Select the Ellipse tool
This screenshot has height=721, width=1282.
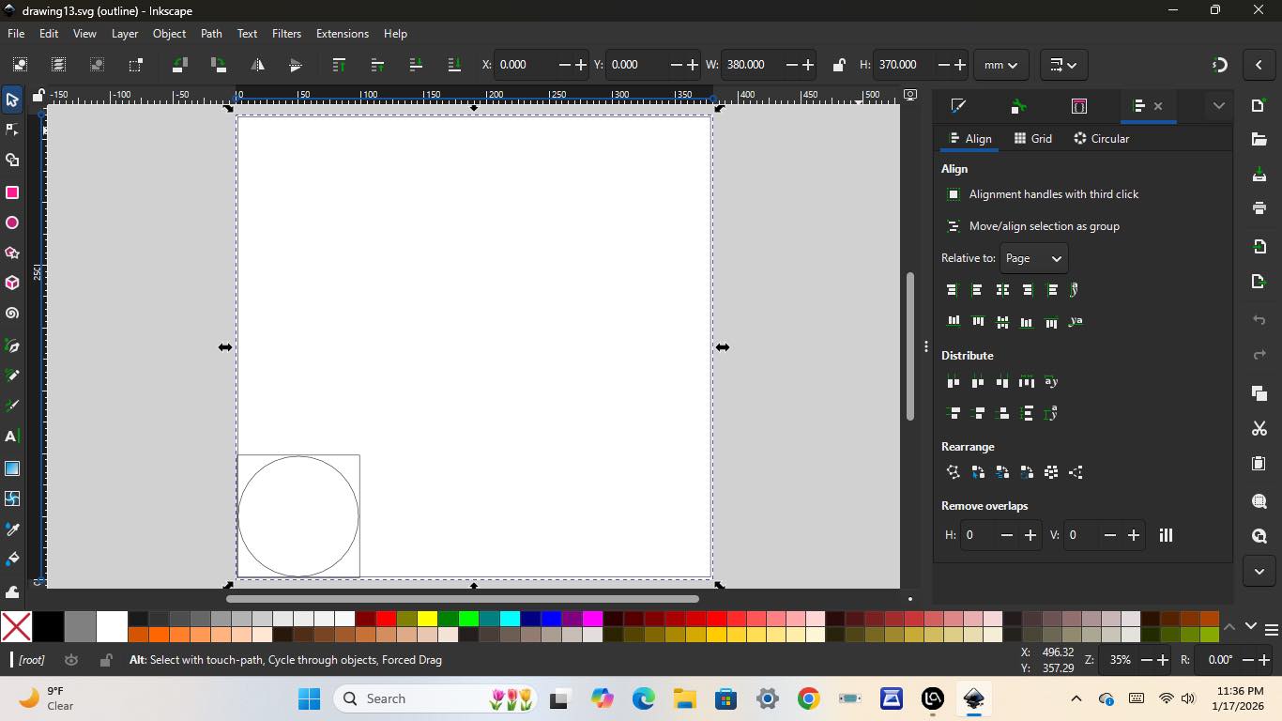pos(12,223)
